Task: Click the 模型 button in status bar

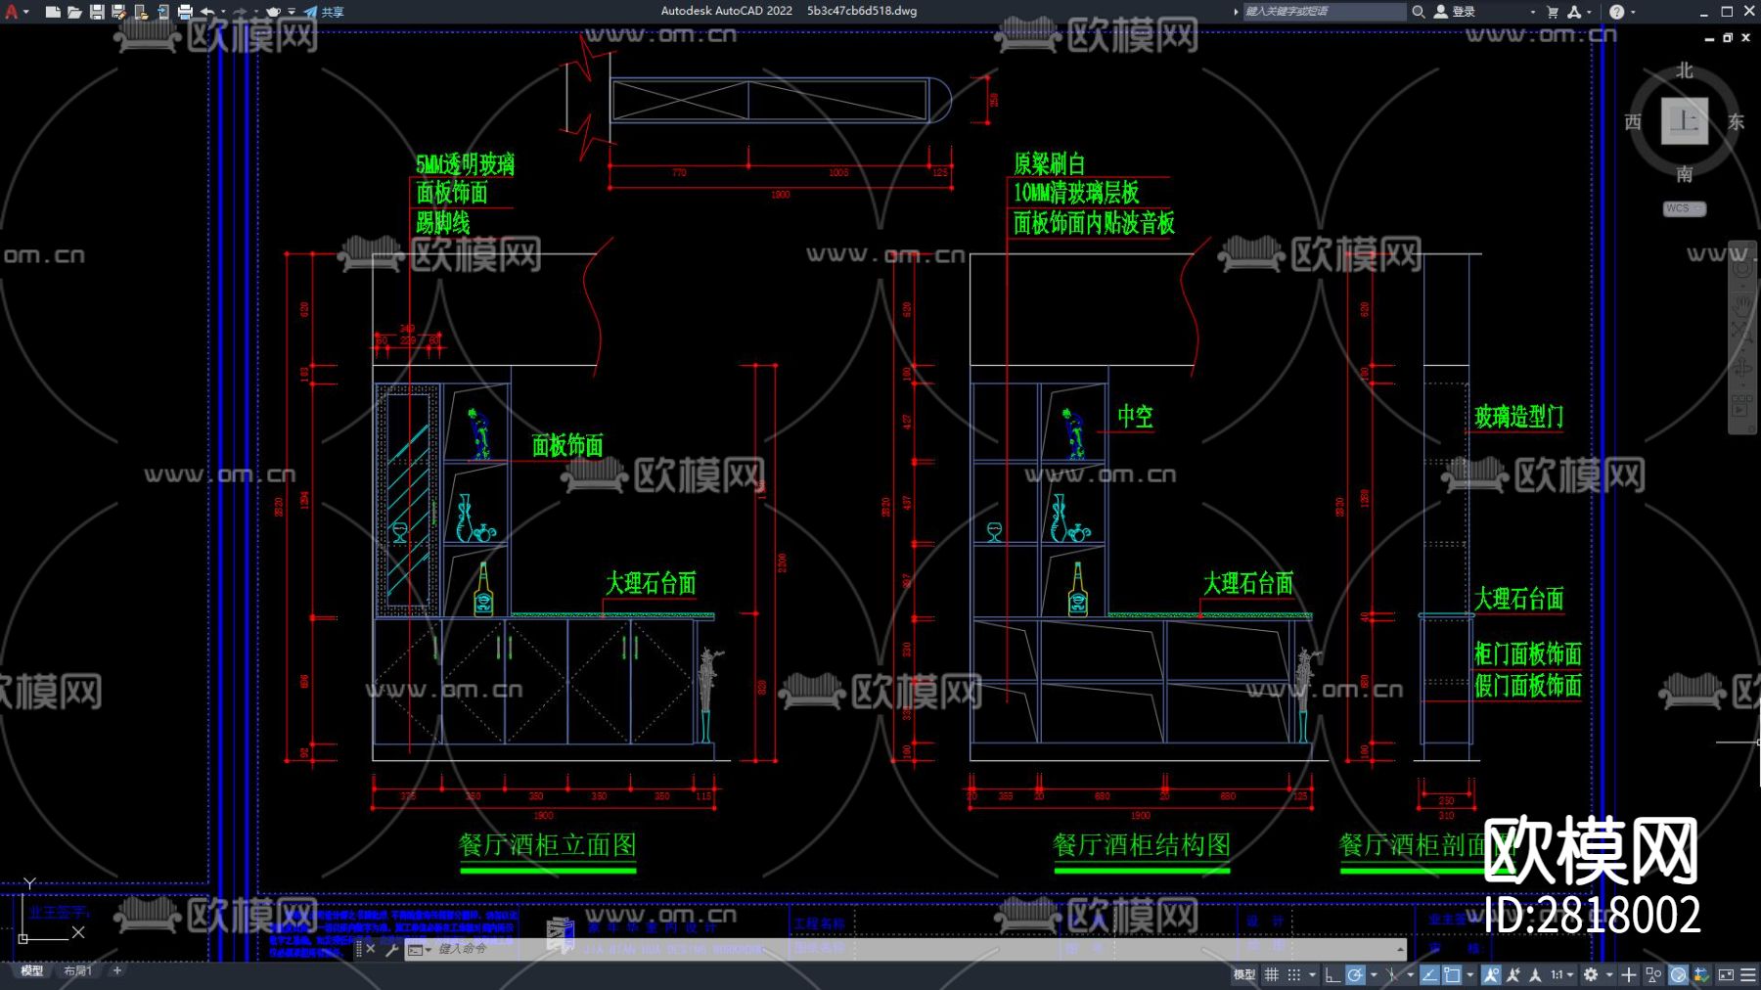Action: [1244, 974]
